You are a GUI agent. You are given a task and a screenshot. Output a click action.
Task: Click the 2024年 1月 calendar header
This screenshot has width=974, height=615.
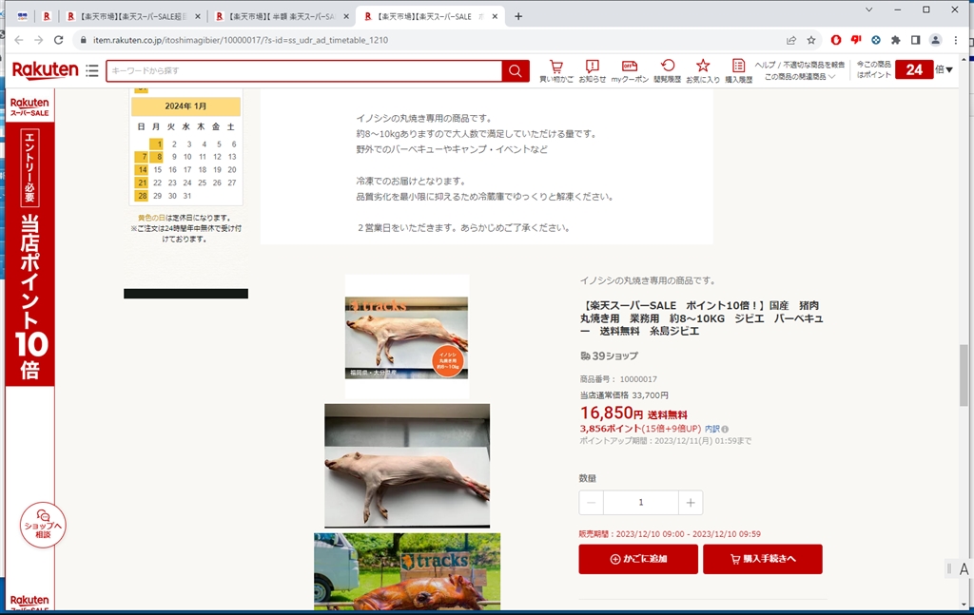(x=185, y=106)
